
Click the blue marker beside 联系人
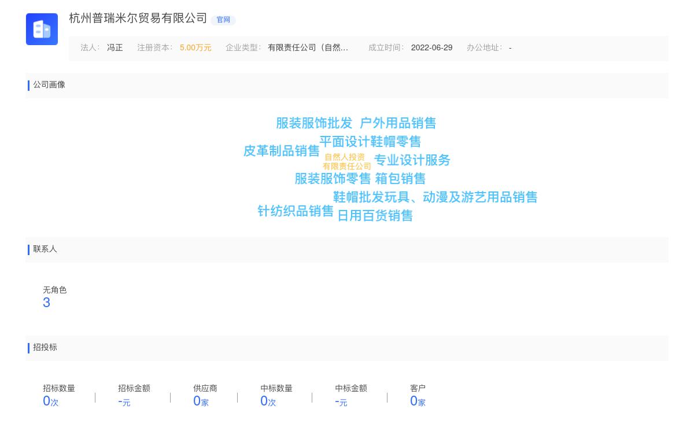click(29, 249)
